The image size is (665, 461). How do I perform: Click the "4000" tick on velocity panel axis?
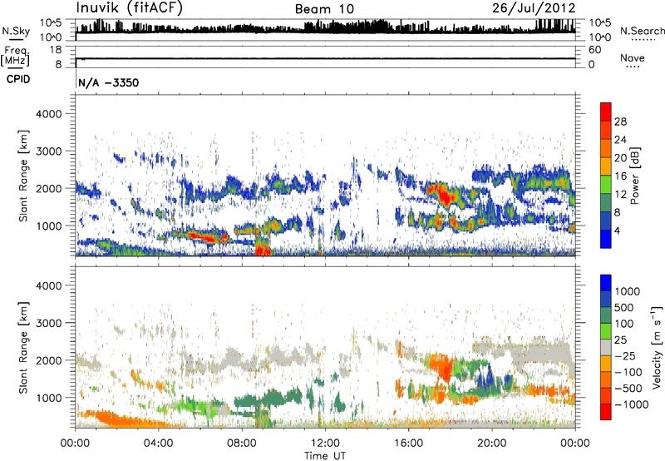(48, 285)
